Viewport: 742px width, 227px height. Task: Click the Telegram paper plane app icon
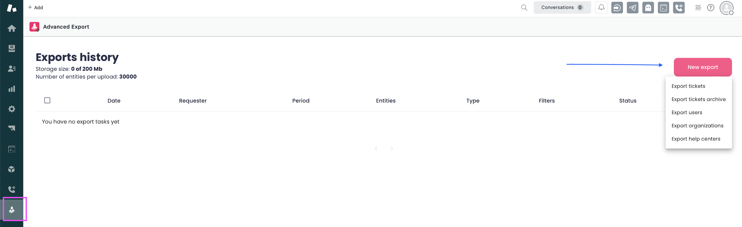click(633, 8)
